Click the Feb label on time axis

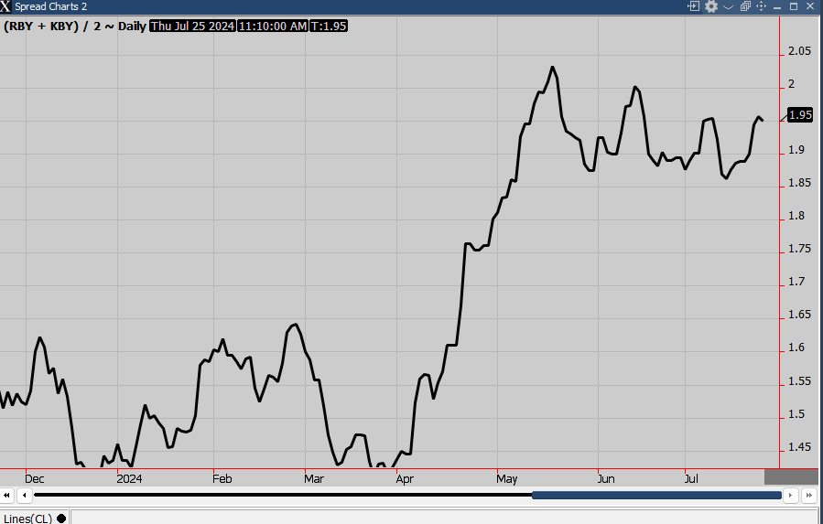click(x=222, y=479)
